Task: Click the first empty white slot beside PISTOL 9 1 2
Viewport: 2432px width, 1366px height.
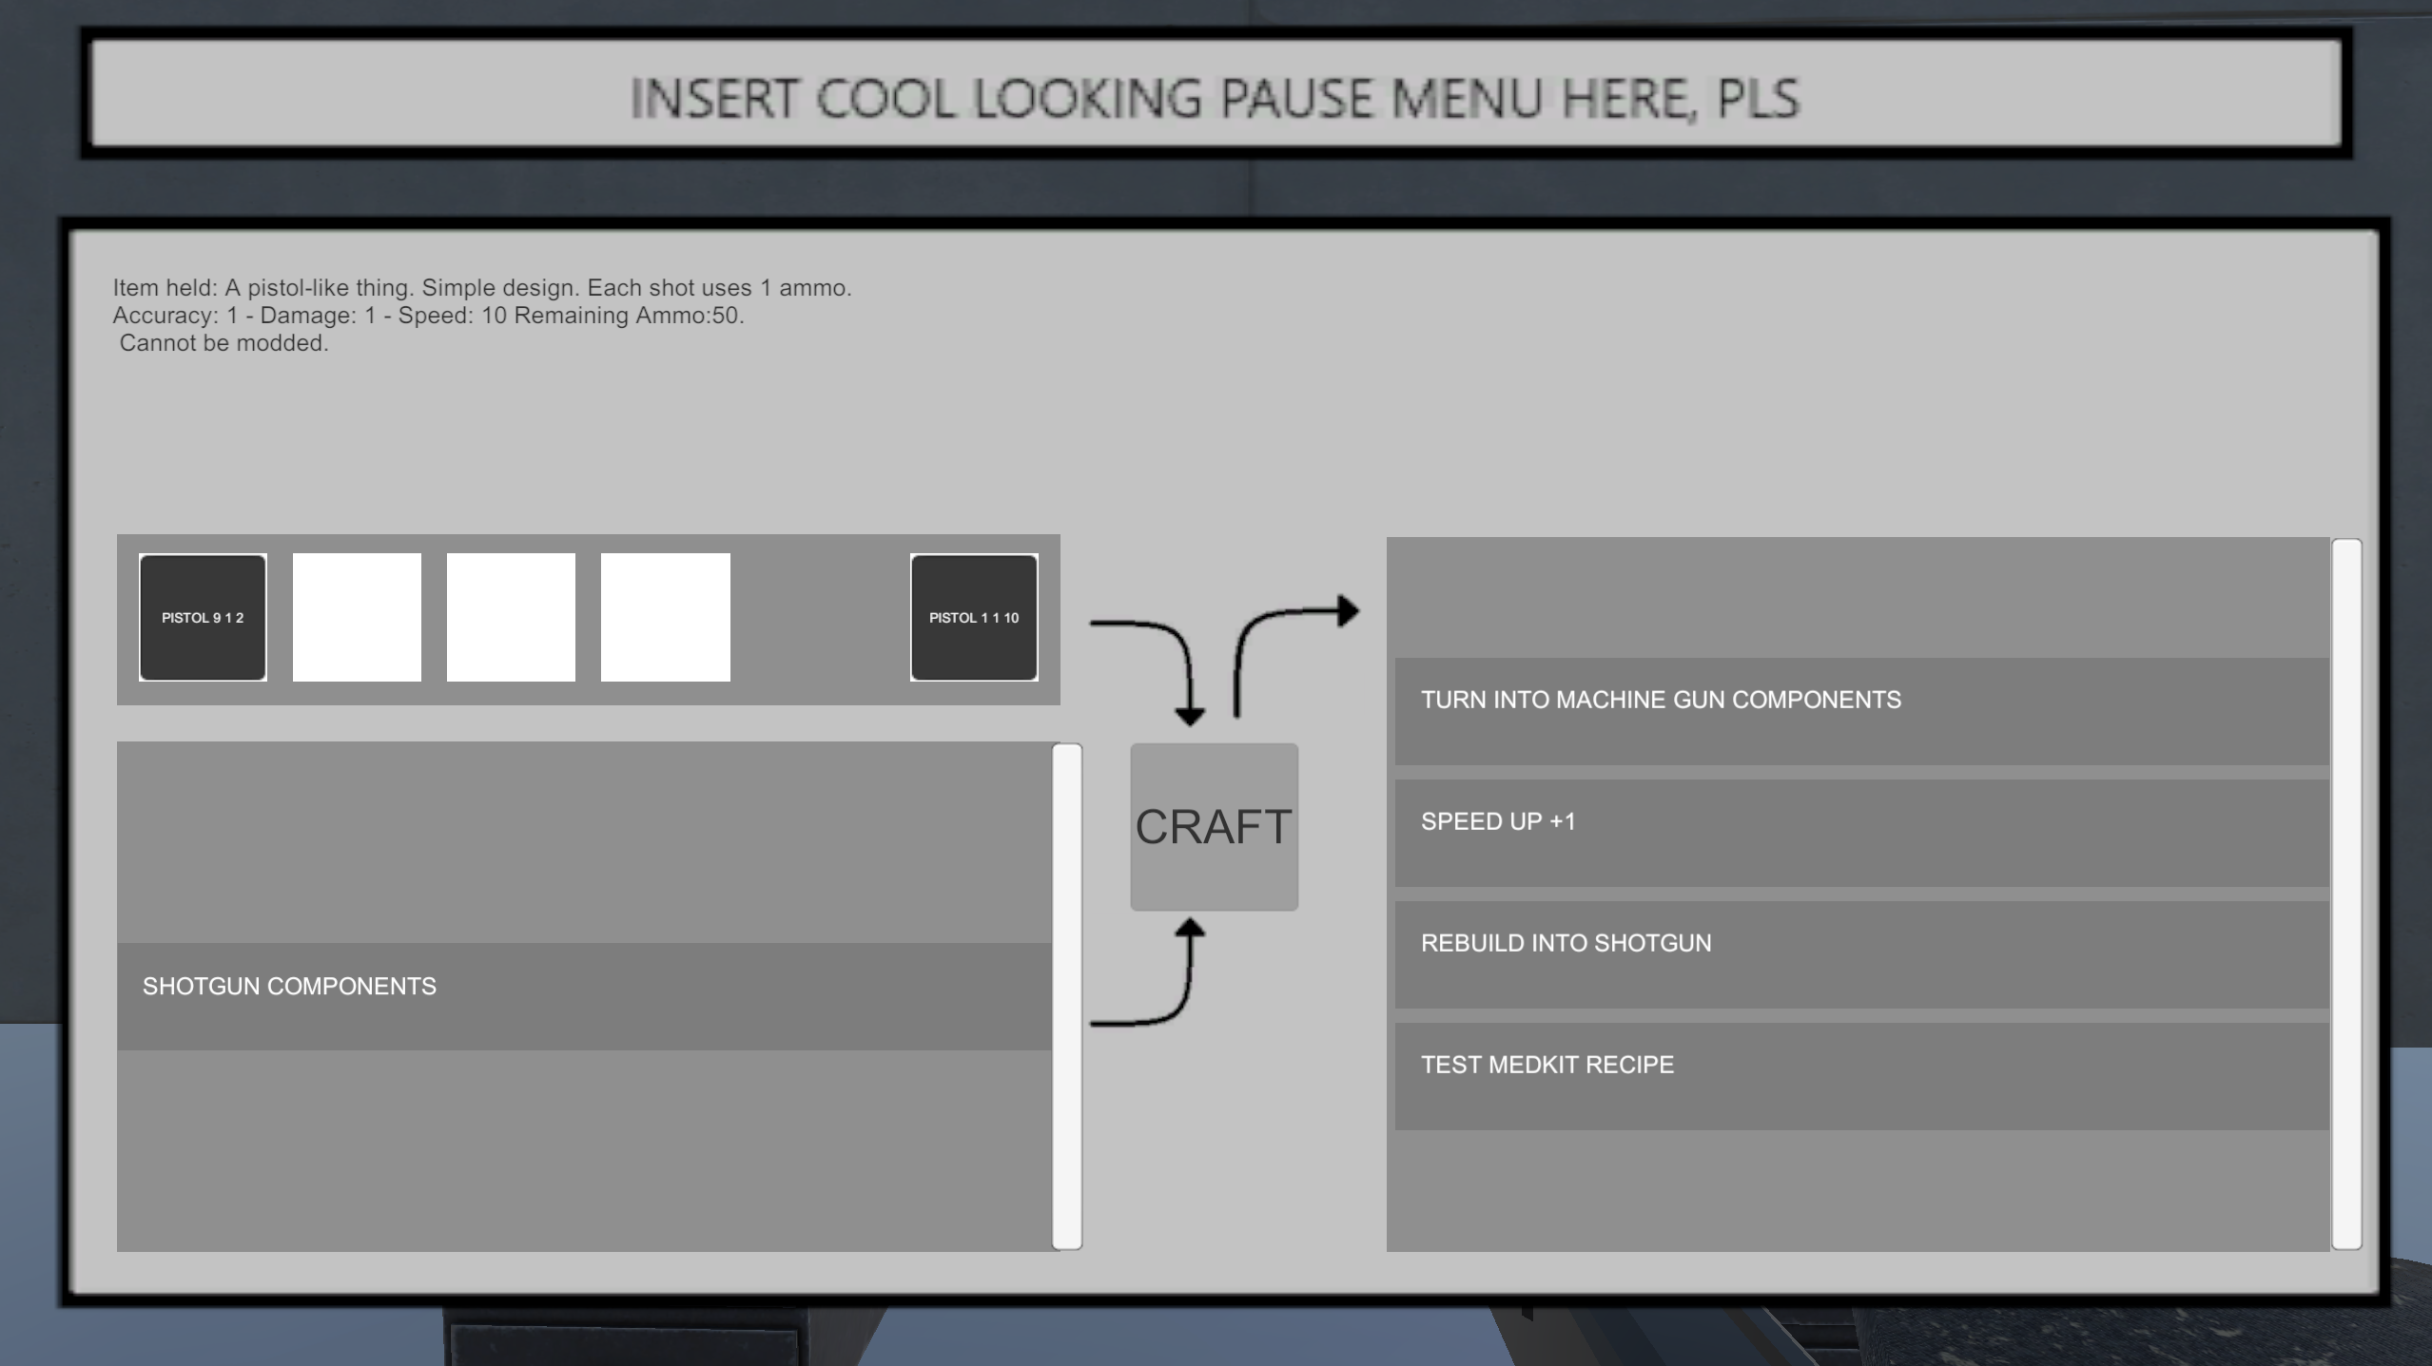Action: point(357,618)
